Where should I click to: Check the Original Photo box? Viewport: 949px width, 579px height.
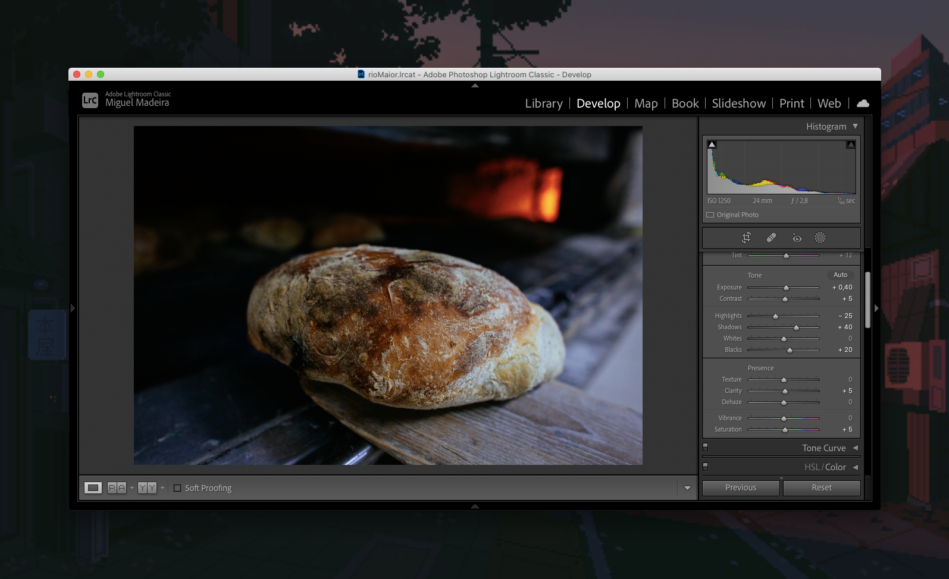710,215
